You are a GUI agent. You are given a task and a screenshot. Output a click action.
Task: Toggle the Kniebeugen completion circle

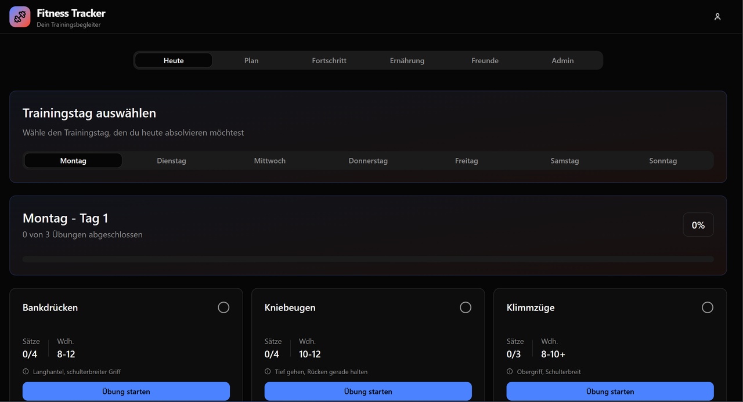(x=466, y=307)
